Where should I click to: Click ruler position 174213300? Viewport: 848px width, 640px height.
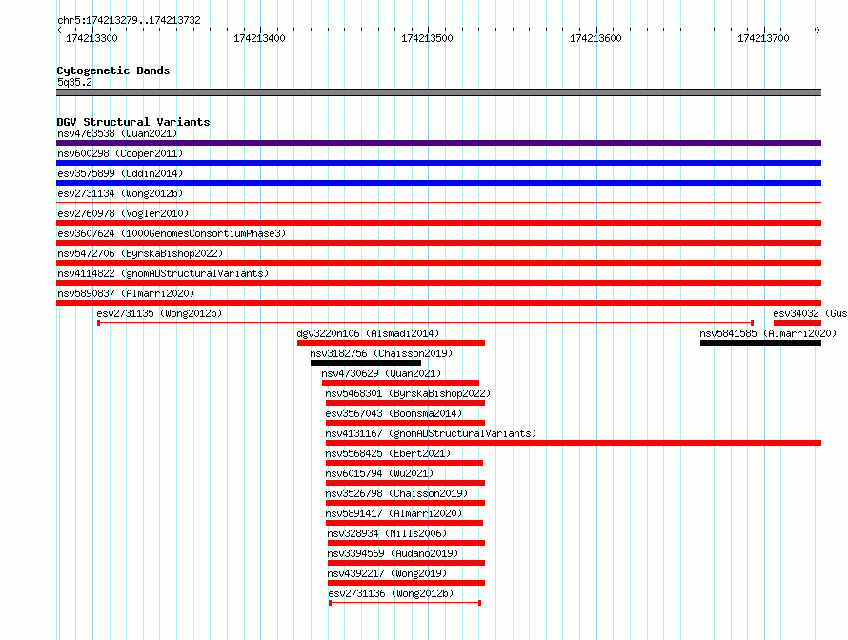coord(91,38)
